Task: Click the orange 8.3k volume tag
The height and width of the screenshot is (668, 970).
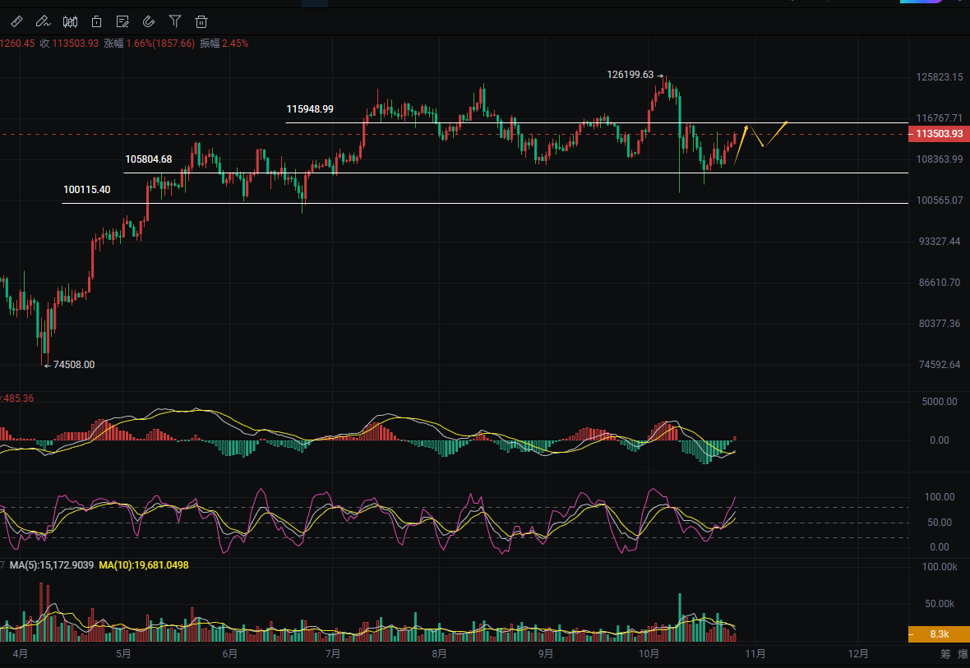Action: pos(938,634)
